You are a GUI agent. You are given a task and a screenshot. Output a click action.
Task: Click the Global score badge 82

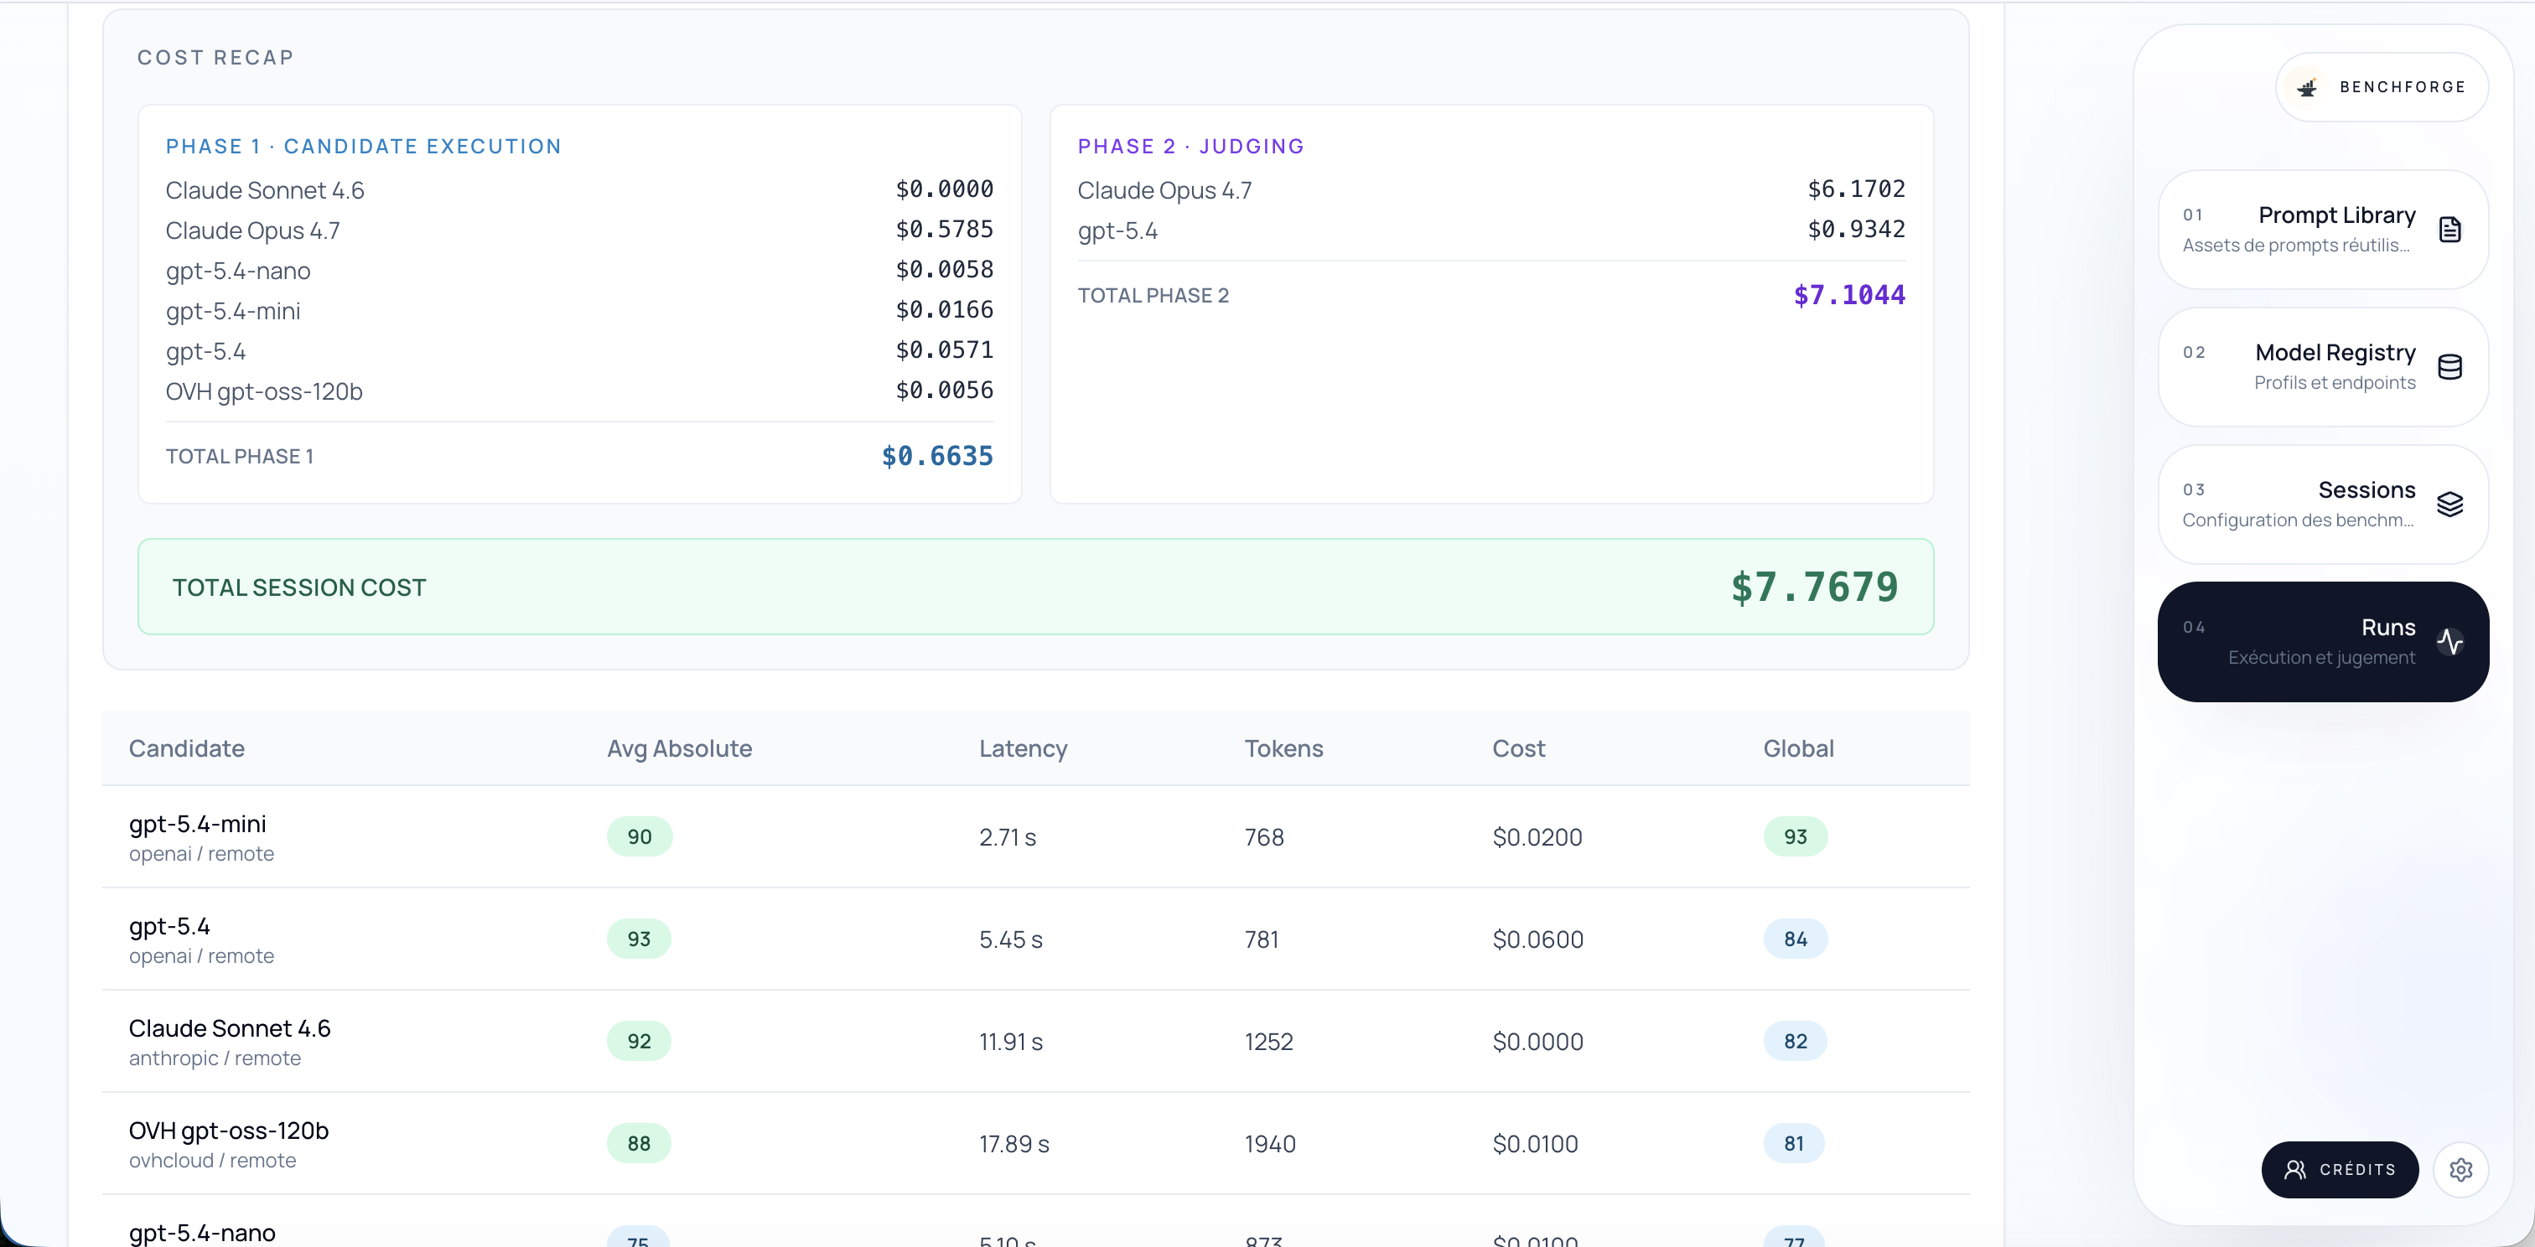point(1795,1042)
